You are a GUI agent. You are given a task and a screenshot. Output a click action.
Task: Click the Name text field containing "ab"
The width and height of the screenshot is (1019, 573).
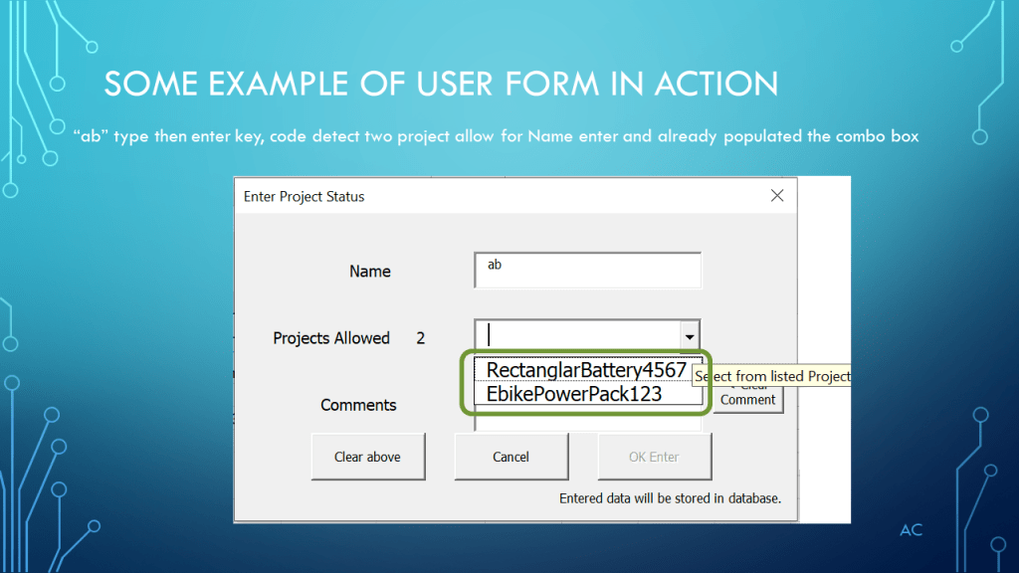click(588, 271)
